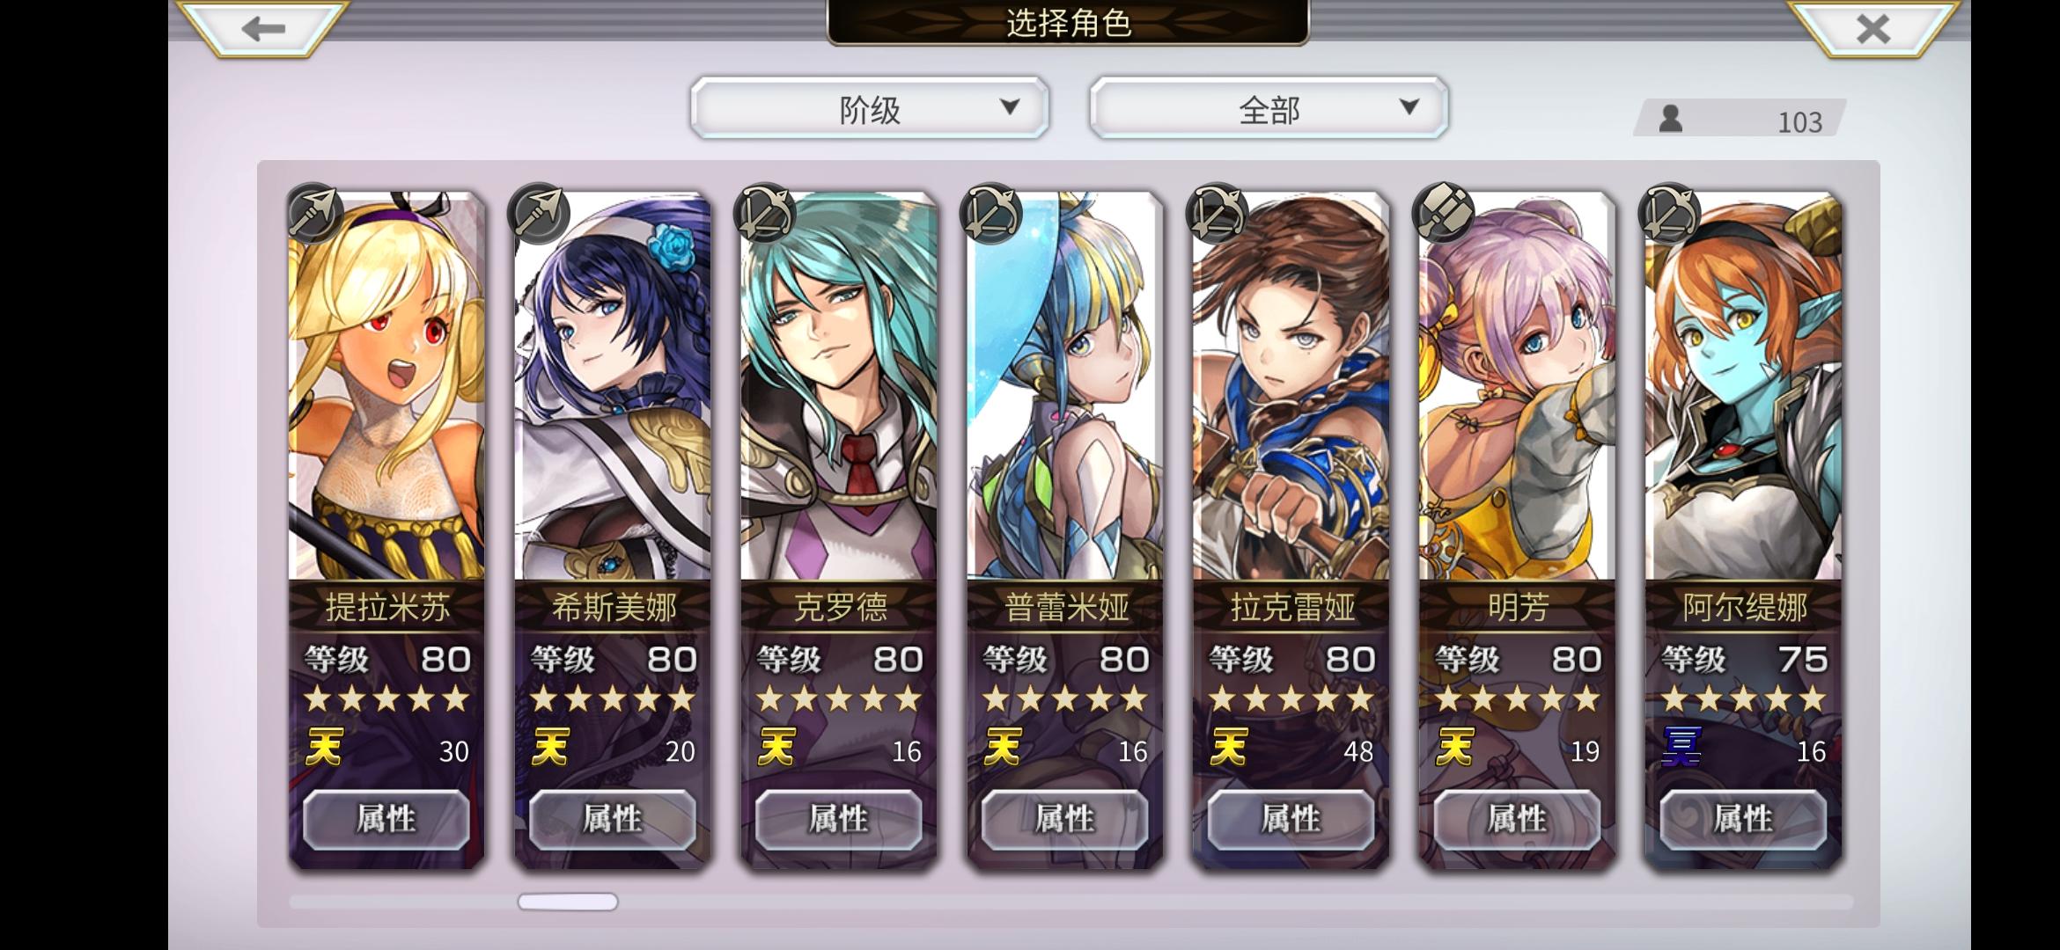The height and width of the screenshot is (950, 2060).
Task: Click the bow class icon on 阿尔缇娜
Action: click(1670, 213)
